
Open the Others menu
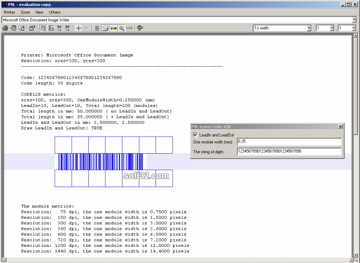[x=54, y=12]
